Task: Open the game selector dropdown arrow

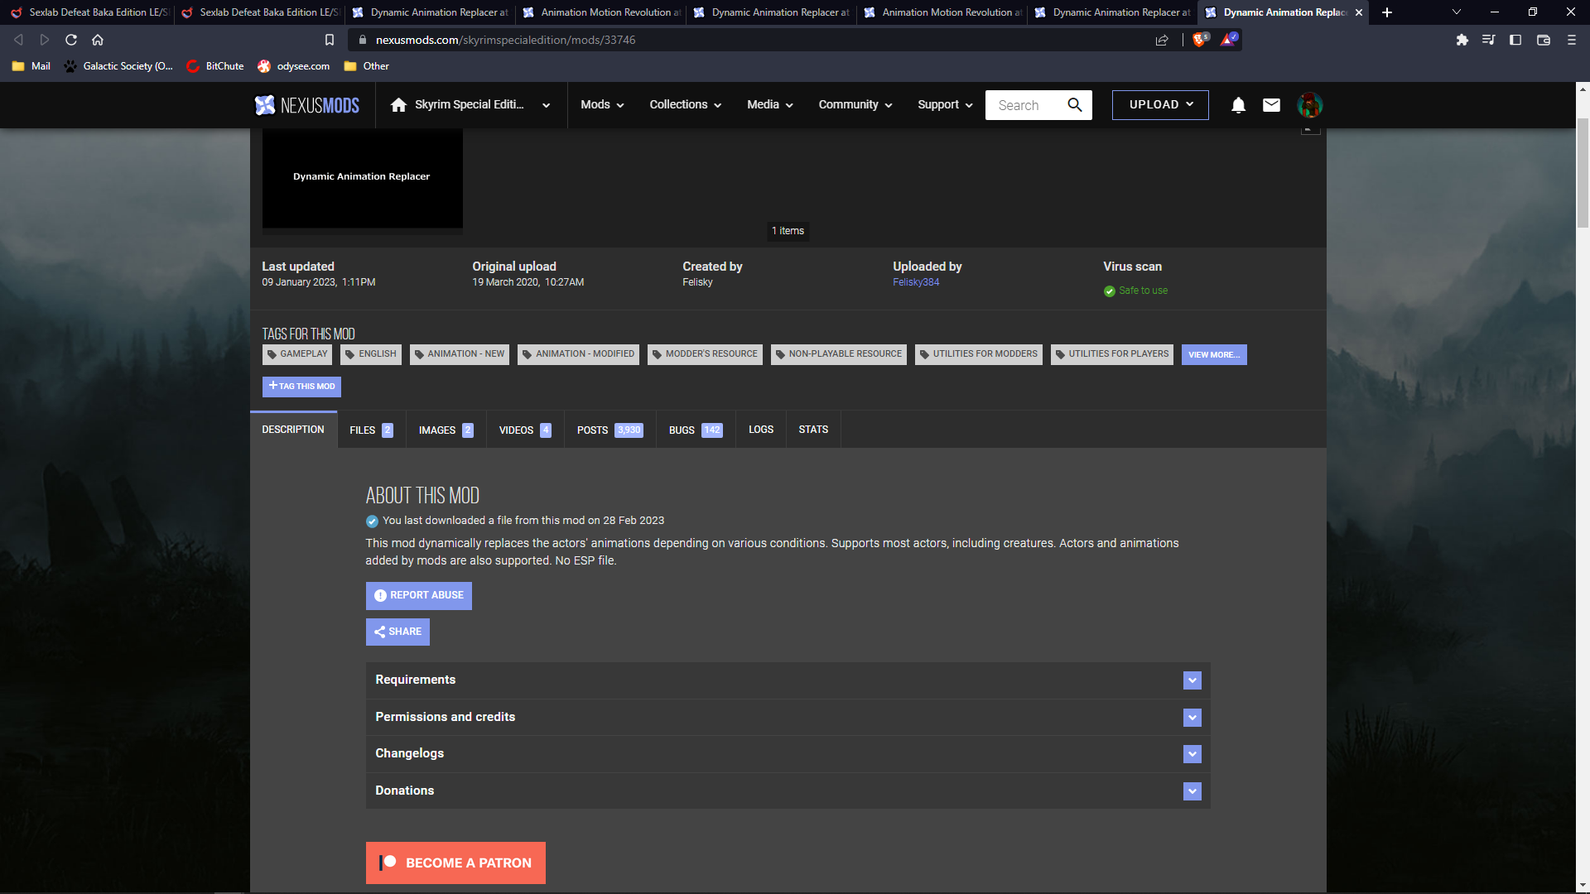Action: point(545,105)
